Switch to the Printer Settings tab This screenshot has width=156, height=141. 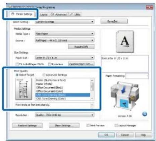pos(22,14)
